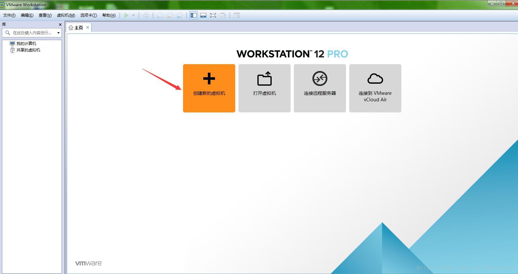Close the 主页 tab
This screenshot has height=274, width=518.
pyautogui.click(x=88, y=27)
